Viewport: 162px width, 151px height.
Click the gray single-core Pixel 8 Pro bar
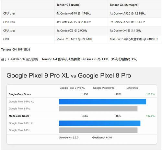coord(98,109)
